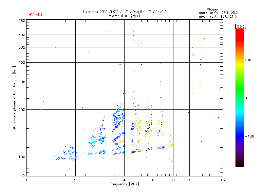
Task: Click the colorbar tick label '0'
Action: [246, 98]
